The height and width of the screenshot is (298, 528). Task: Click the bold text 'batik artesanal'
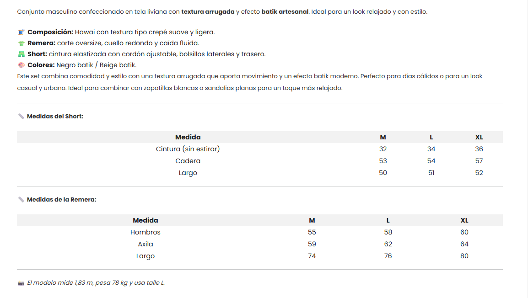point(286,11)
